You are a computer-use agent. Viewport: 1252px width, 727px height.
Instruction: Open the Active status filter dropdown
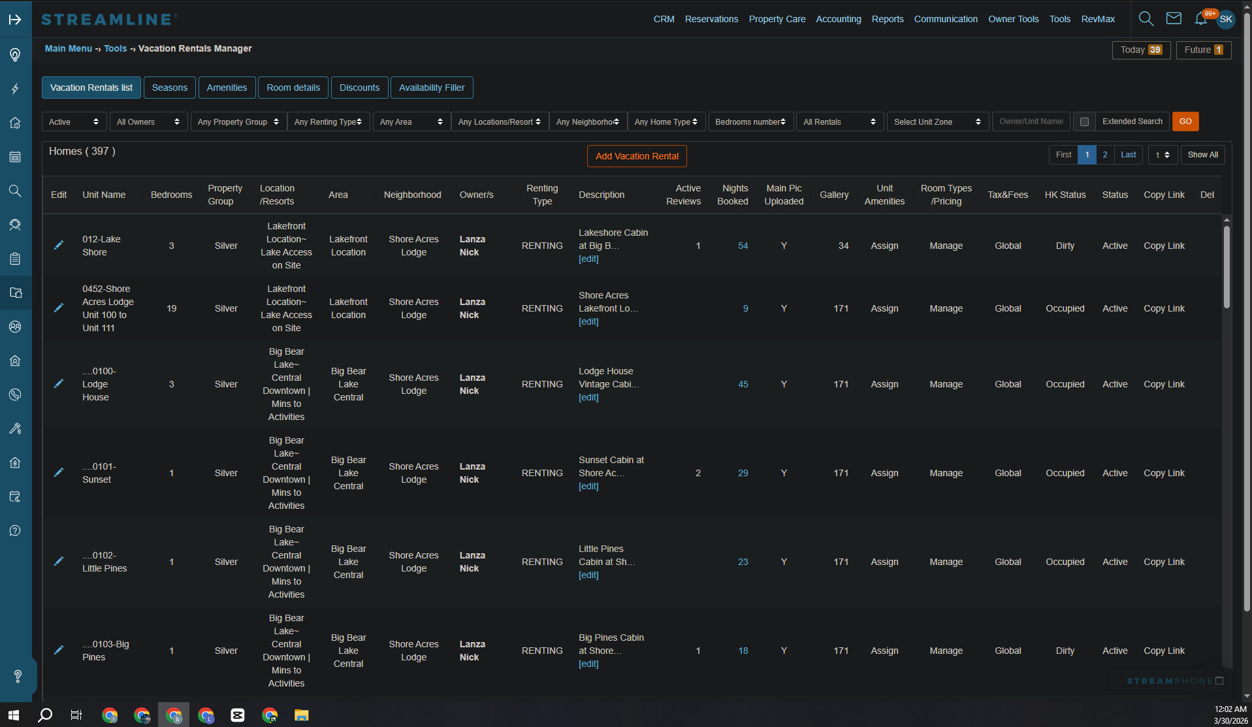pyautogui.click(x=74, y=122)
